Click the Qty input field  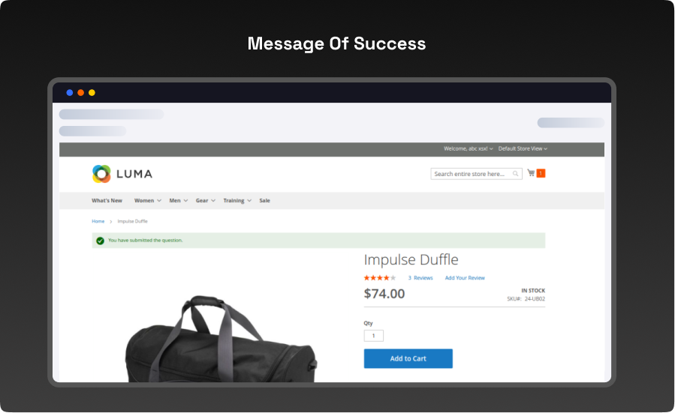point(374,336)
